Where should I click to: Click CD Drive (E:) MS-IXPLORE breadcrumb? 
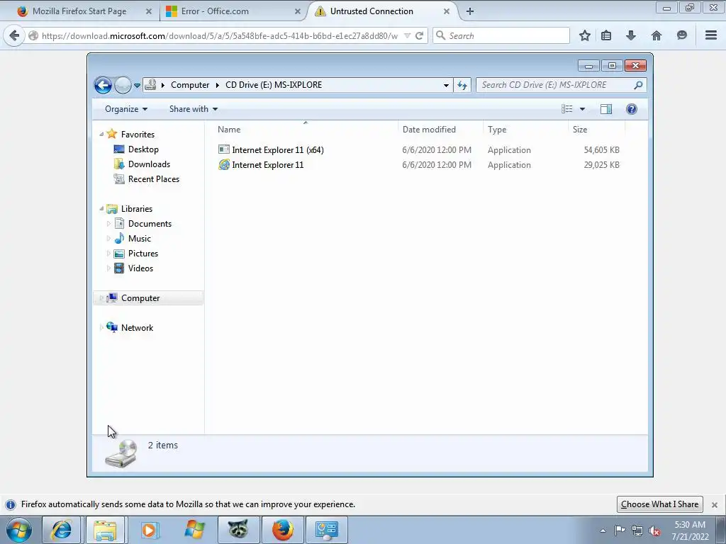(x=274, y=85)
